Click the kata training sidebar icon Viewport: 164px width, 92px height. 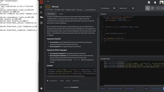coord(41,7)
